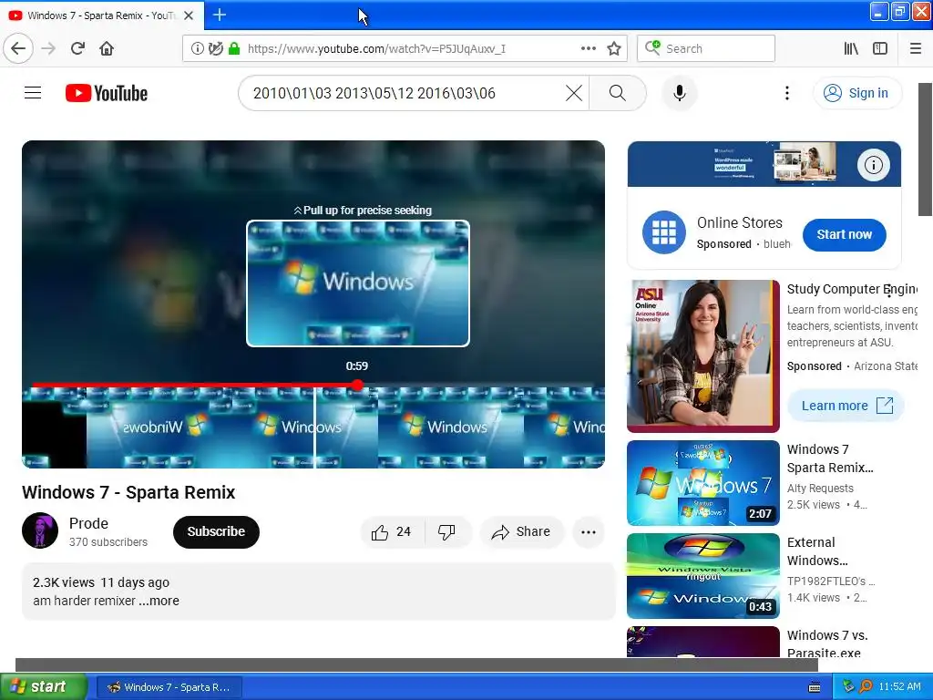Screen dimensions: 933x700
Task: Click the Online Stores ad banner image
Action: click(x=764, y=164)
